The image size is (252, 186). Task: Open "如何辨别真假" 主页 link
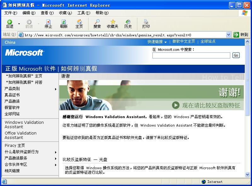[24, 76]
